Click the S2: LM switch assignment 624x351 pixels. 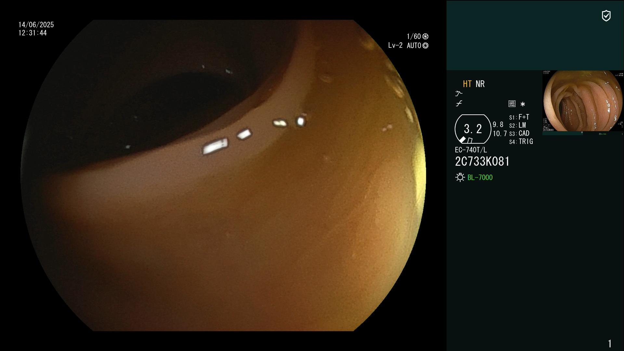pos(517,125)
